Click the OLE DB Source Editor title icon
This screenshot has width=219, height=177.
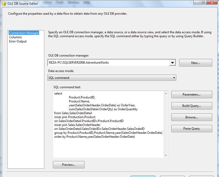coord(4,3)
